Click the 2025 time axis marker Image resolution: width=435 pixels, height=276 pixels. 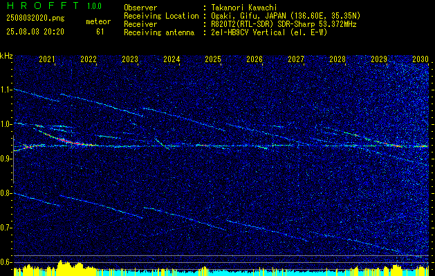[213, 59]
